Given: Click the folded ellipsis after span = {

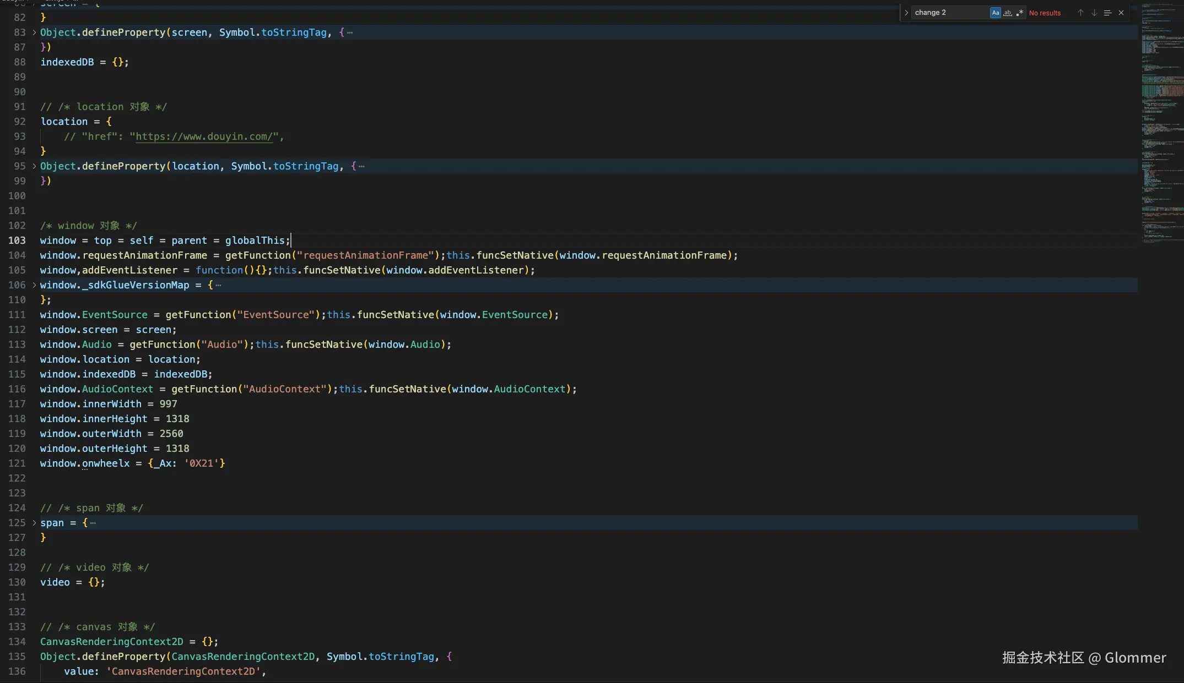Looking at the screenshot, I should click(x=93, y=523).
